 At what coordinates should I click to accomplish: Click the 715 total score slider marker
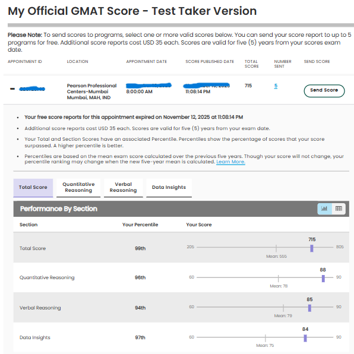(x=312, y=248)
